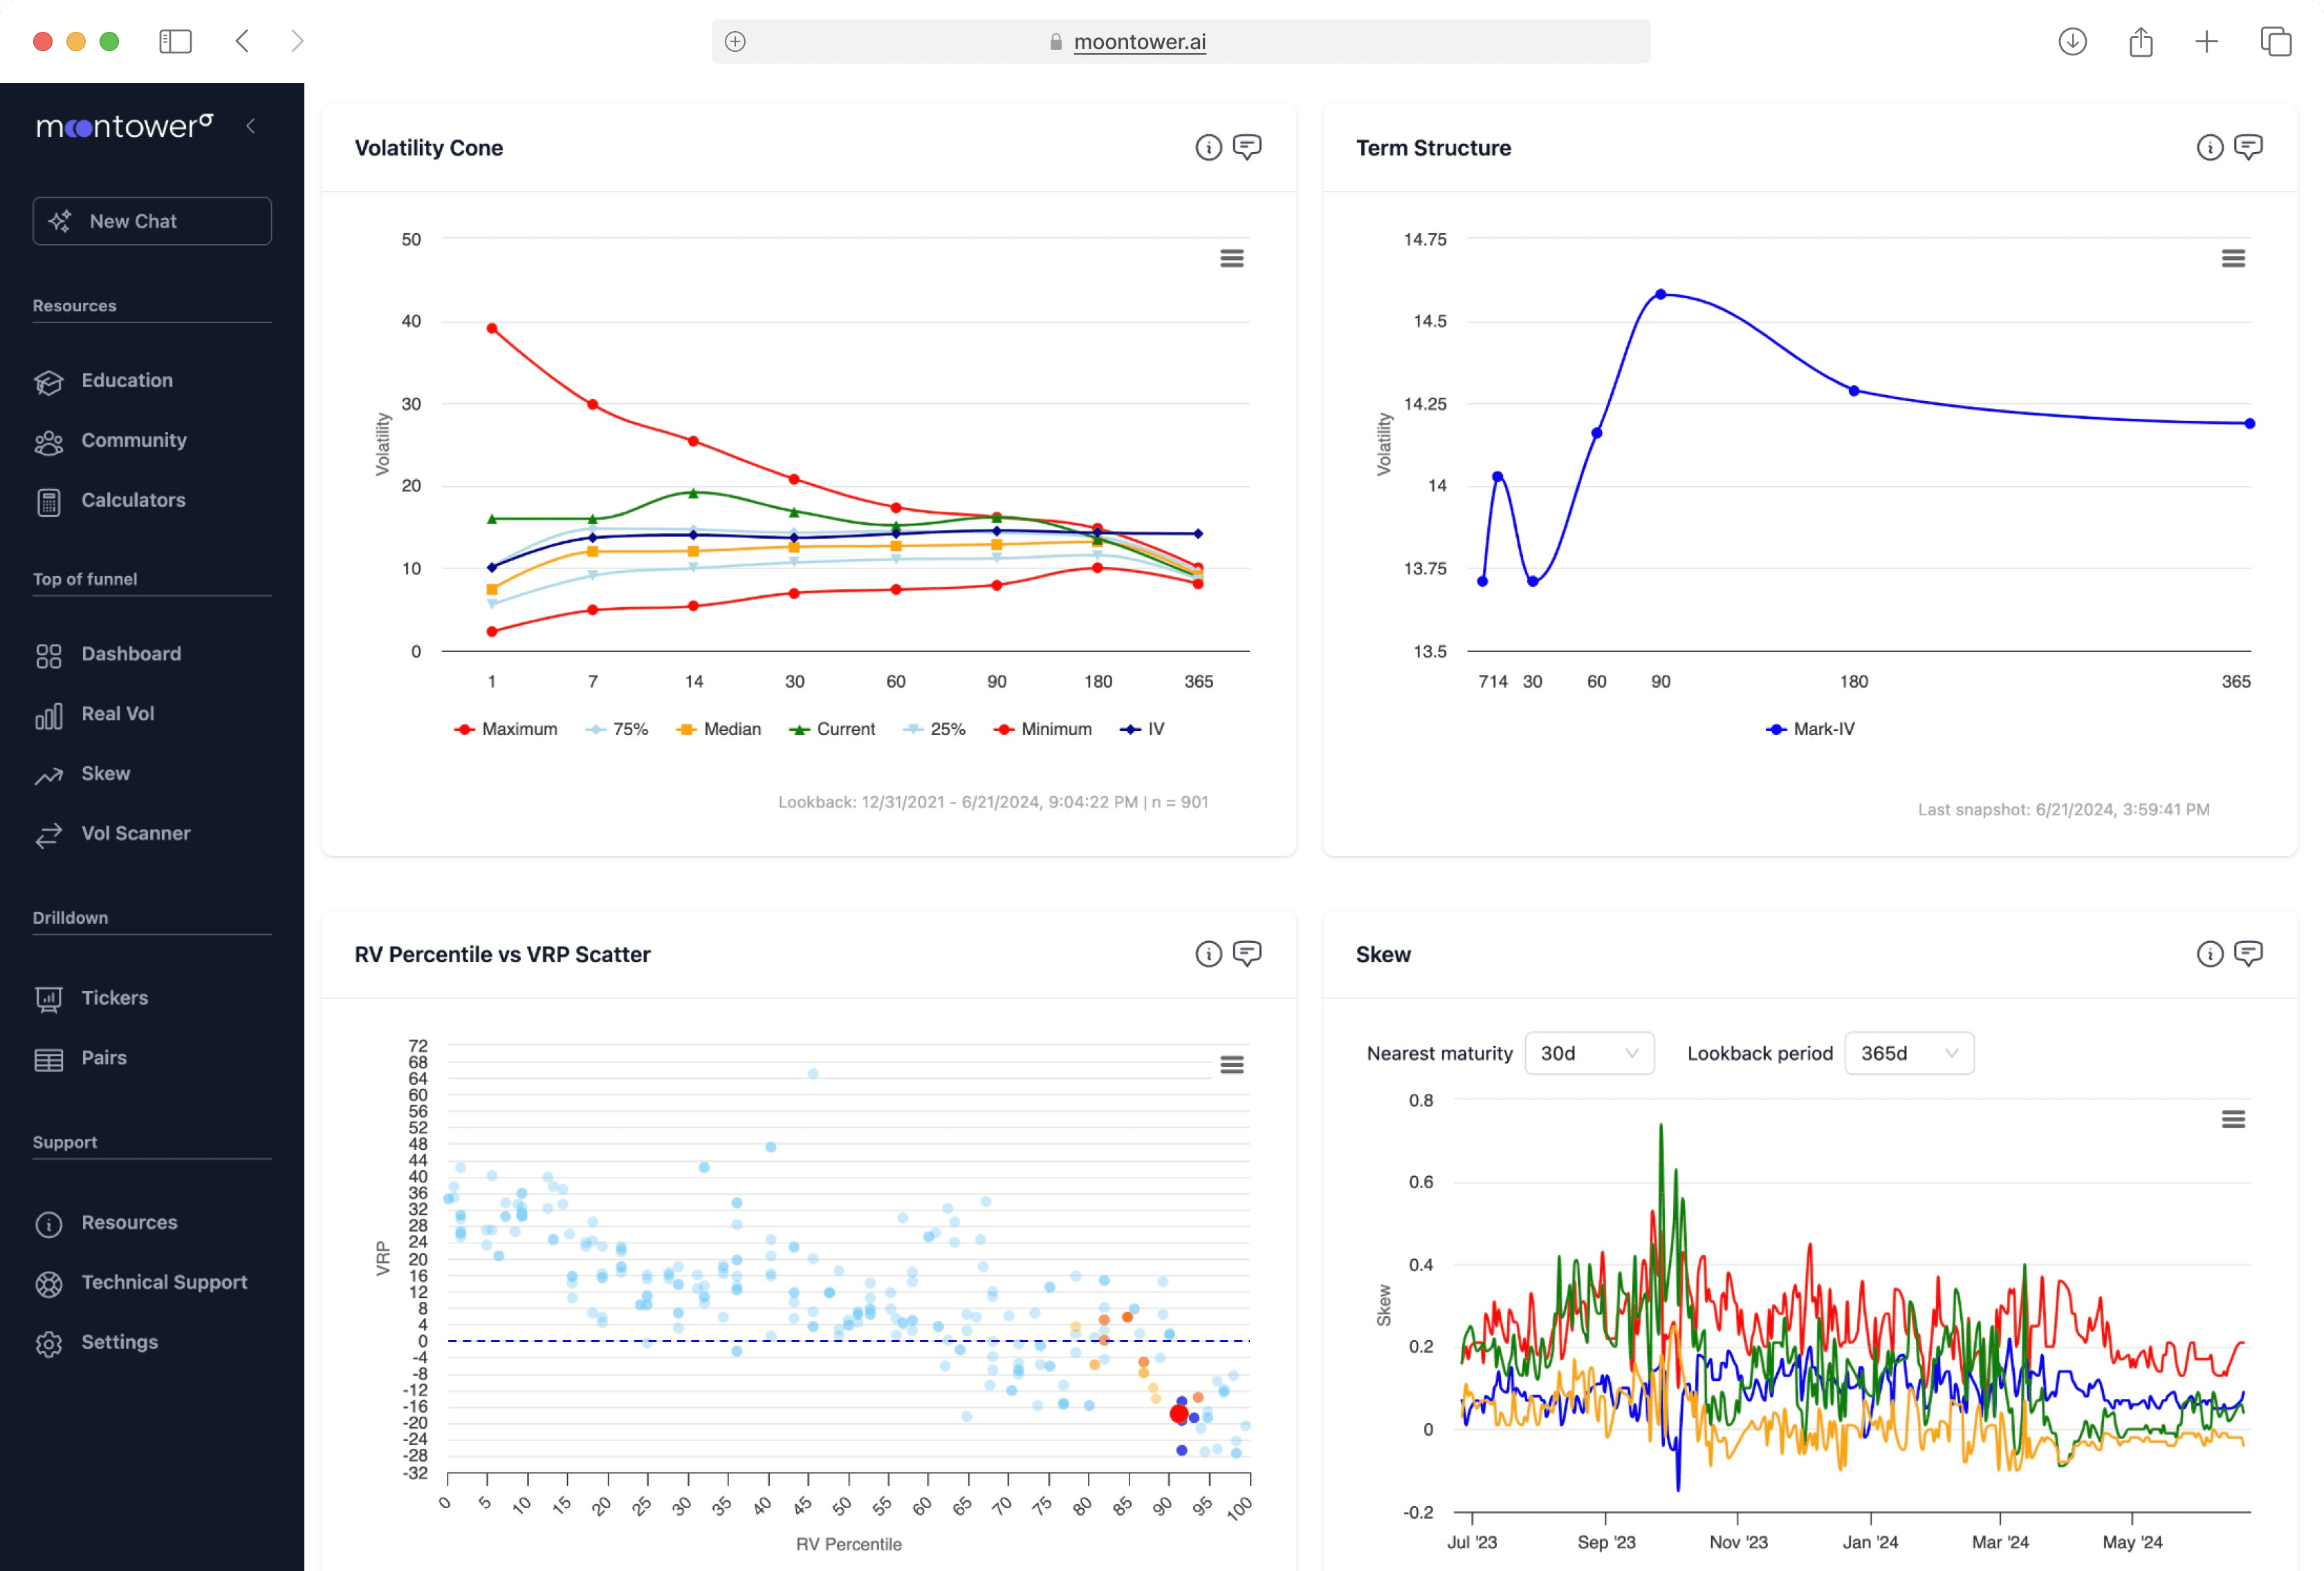Toggle IV series legend swatch

(x=1130, y=730)
